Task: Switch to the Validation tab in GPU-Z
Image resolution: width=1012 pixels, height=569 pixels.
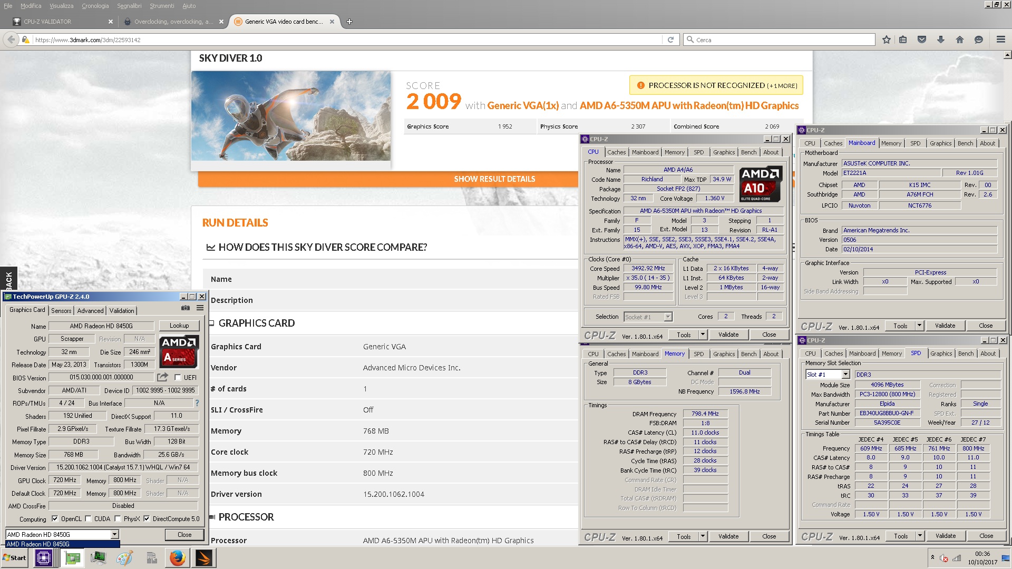Action: click(122, 311)
